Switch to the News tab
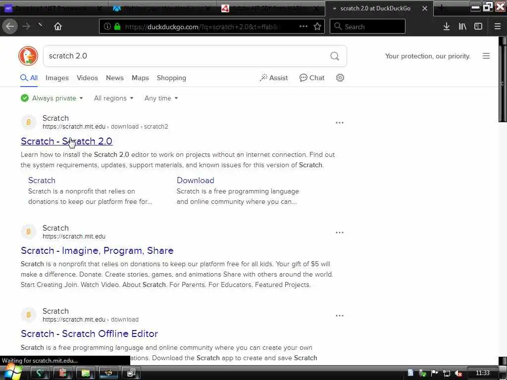Viewport: 507px width, 380px height. point(114,78)
